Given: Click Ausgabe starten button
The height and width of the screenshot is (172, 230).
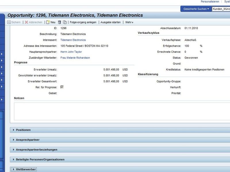Looking at the screenshot, I should pos(110,22).
